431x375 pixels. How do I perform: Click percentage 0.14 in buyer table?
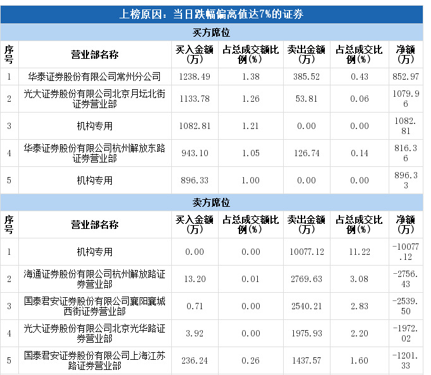click(x=360, y=153)
